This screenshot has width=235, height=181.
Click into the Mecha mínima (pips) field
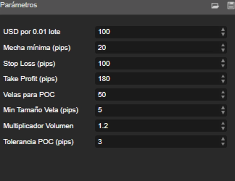click(157, 48)
